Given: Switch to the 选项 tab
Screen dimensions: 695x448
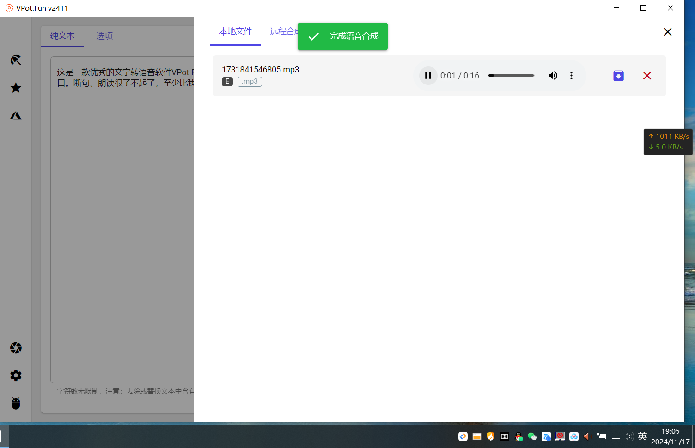Looking at the screenshot, I should tap(104, 36).
